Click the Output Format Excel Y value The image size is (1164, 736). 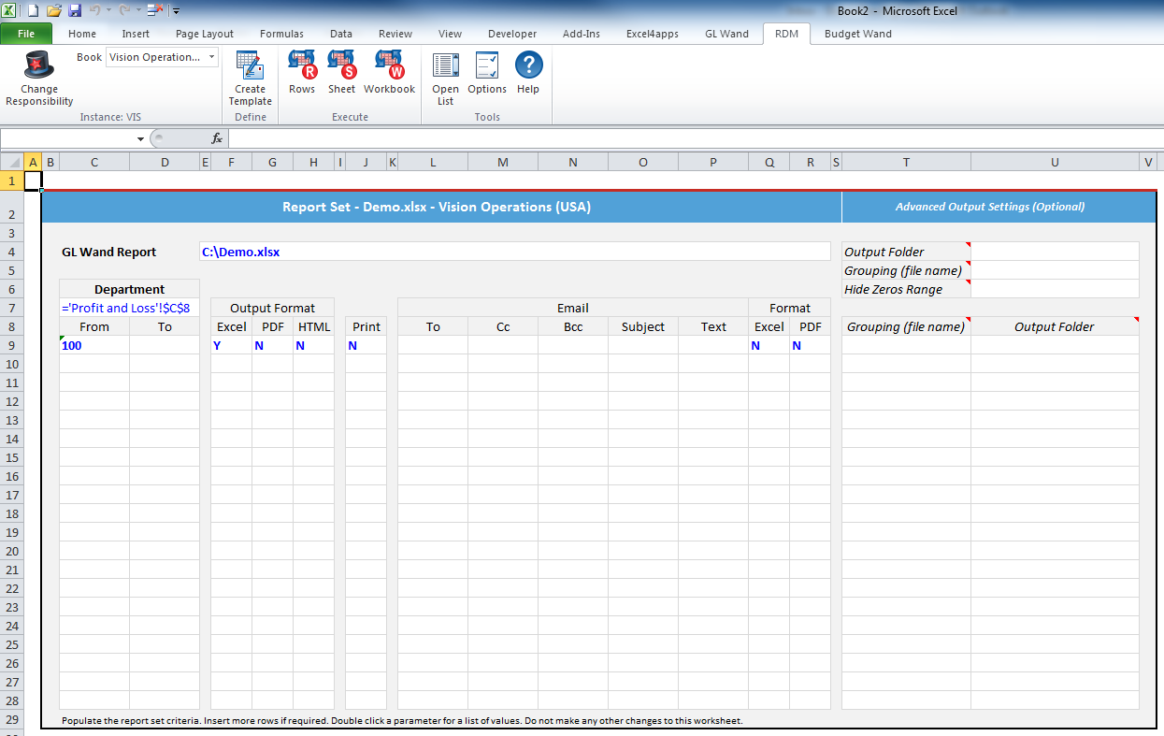231,345
